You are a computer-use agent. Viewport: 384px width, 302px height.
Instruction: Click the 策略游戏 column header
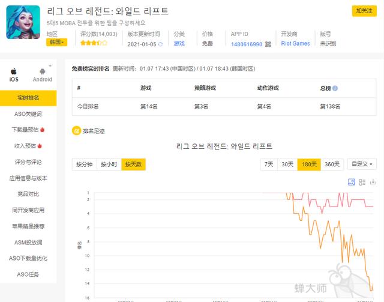tap(205, 88)
